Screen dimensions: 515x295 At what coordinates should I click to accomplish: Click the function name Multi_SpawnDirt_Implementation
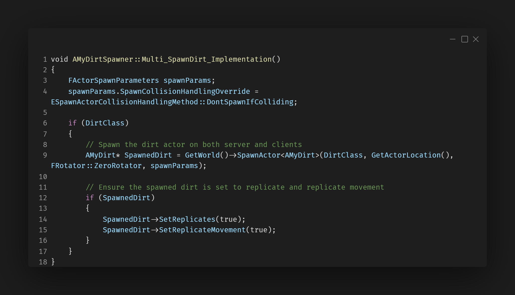pyautogui.click(x=206, y=59)
